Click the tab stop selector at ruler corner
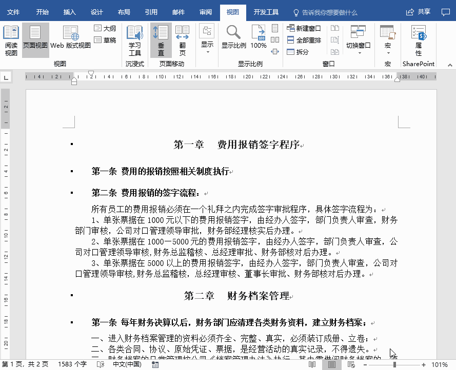This screenshot has width=456, height=370. tap(6, 77)
